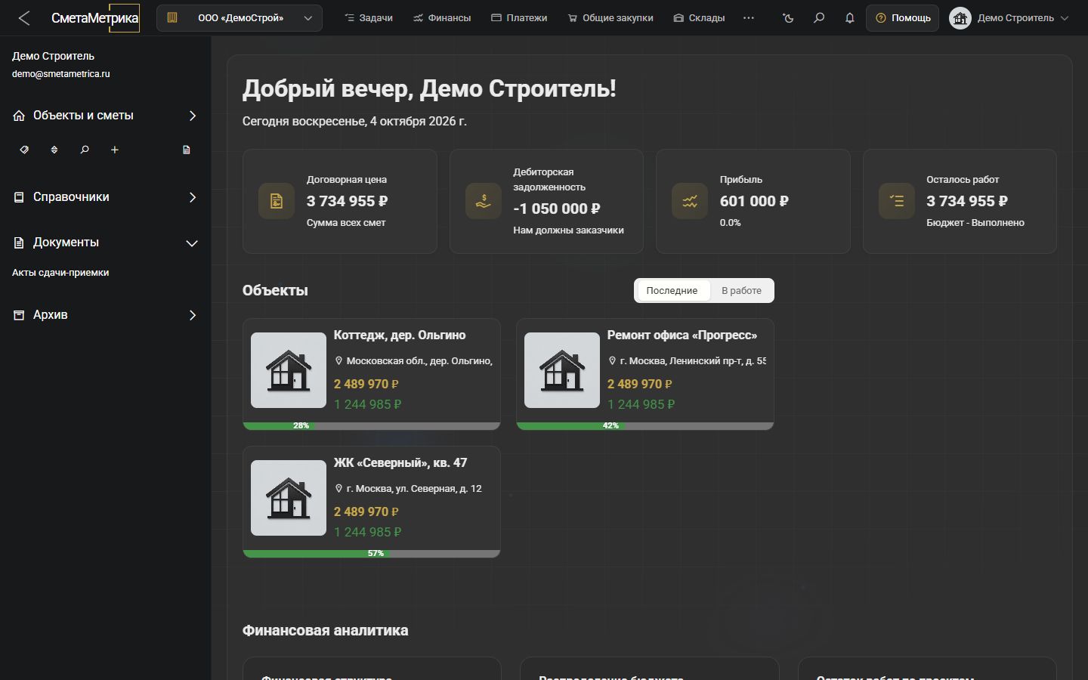Viewport: 1088px width, 680px height.
Task: Expand the Архив section
Action: [x=106, y=315]
